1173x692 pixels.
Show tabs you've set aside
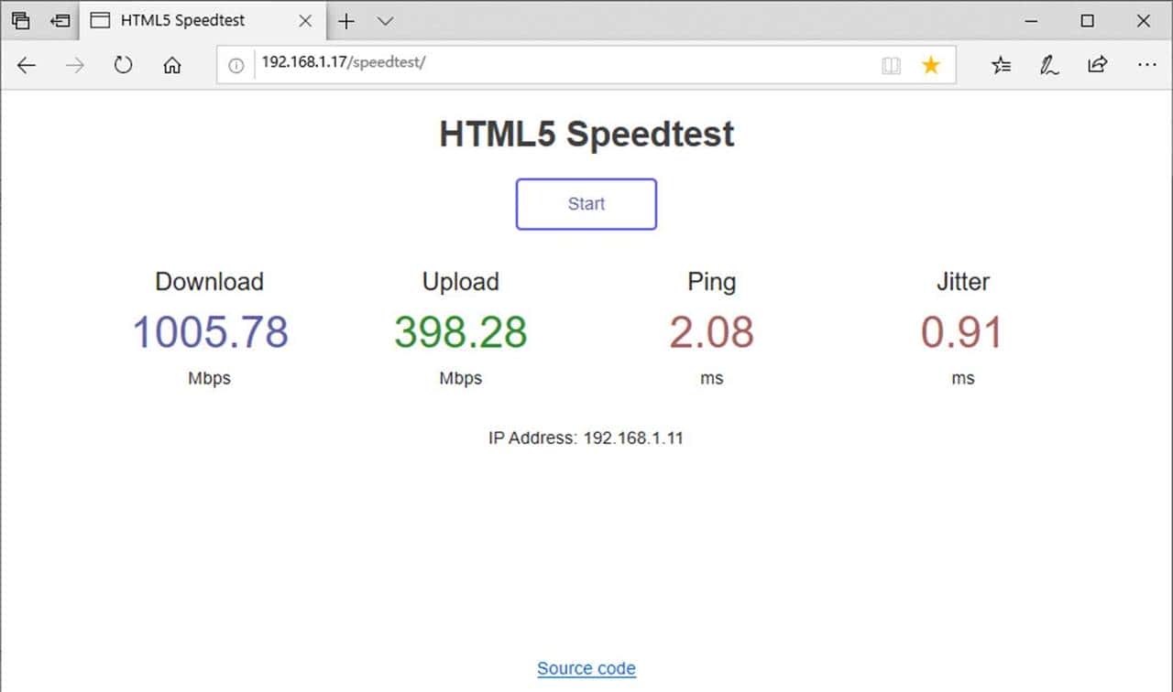coord(20,21)
